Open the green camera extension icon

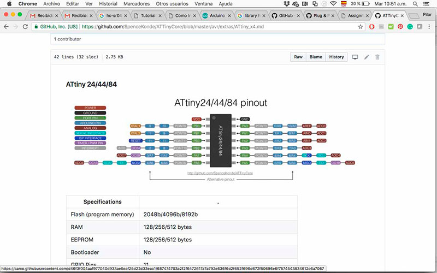(x=391, y=27)
